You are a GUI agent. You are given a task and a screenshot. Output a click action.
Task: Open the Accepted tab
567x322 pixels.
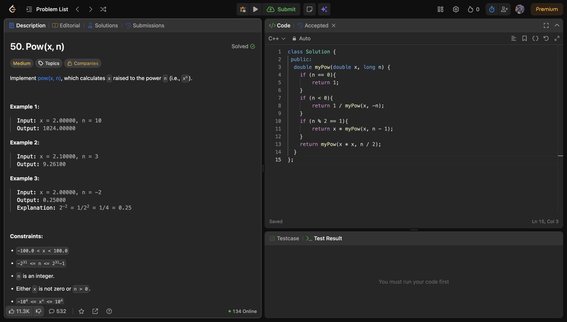[x=313, y=25]
